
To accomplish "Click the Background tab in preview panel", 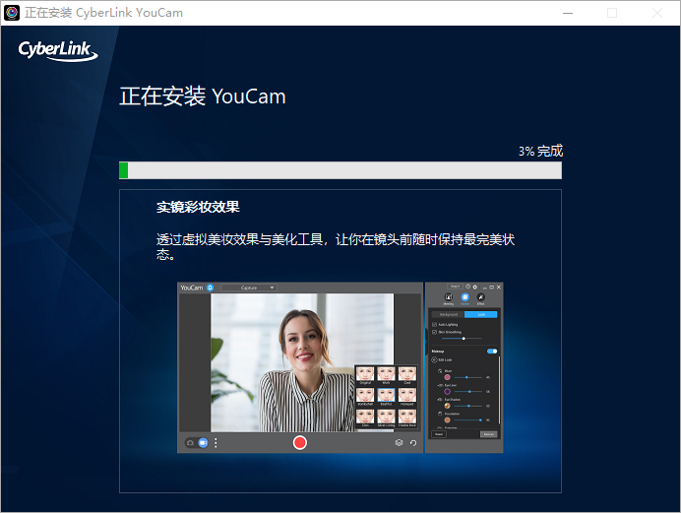I will (x=448, y=314).
